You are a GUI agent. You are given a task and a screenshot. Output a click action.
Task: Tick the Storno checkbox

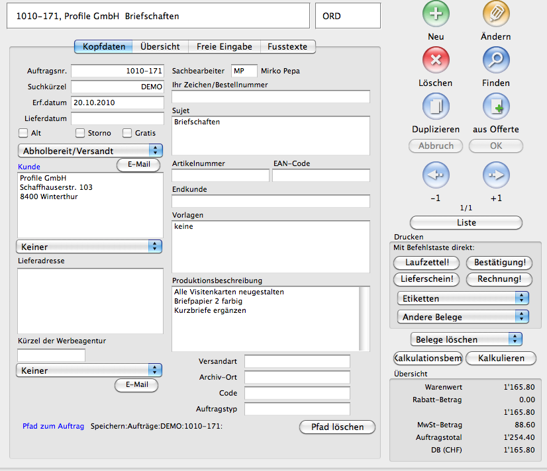[80, 133]
